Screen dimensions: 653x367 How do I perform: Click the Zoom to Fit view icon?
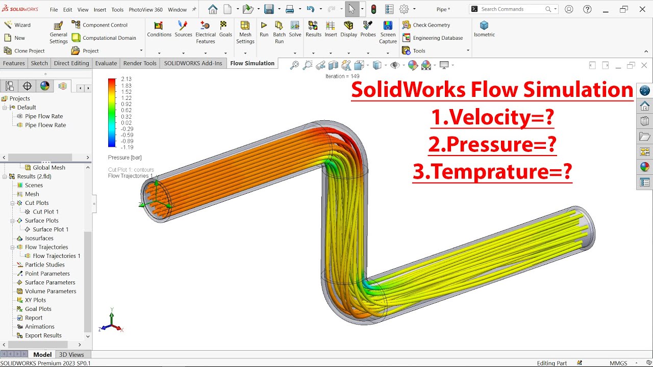(294, 65)
